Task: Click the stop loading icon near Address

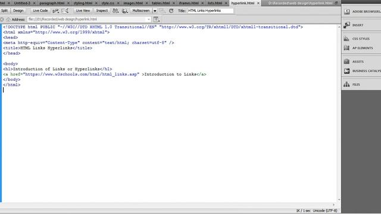Action: coord(2,19)
